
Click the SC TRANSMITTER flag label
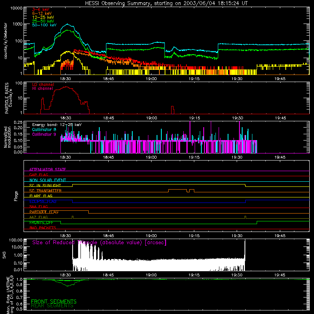tap(46, 191)
